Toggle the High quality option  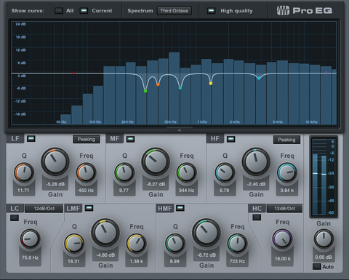coord(211,11)
